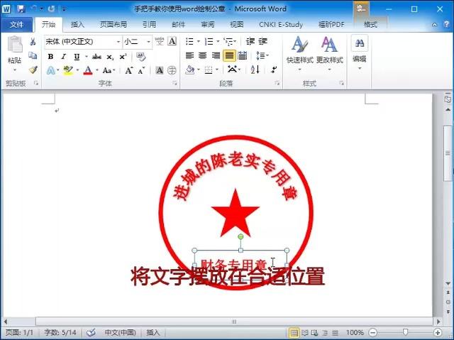Open shading paint bucket
The height and width of the screenshot is (340, 454).
(189, 70)
